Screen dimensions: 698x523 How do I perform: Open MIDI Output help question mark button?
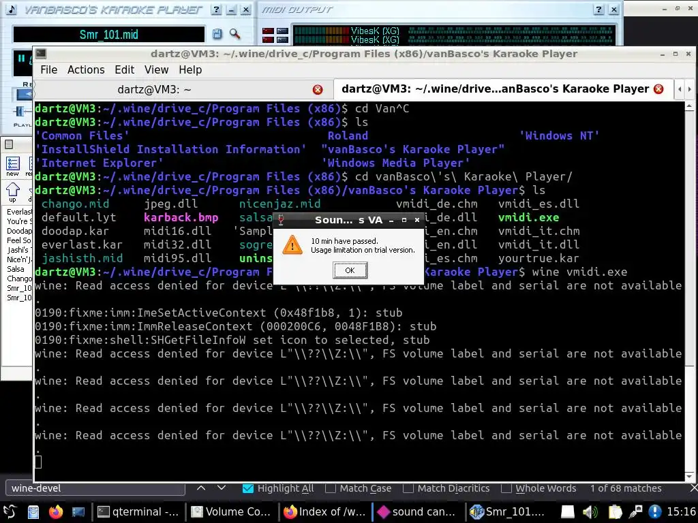(x=598, y=10)
